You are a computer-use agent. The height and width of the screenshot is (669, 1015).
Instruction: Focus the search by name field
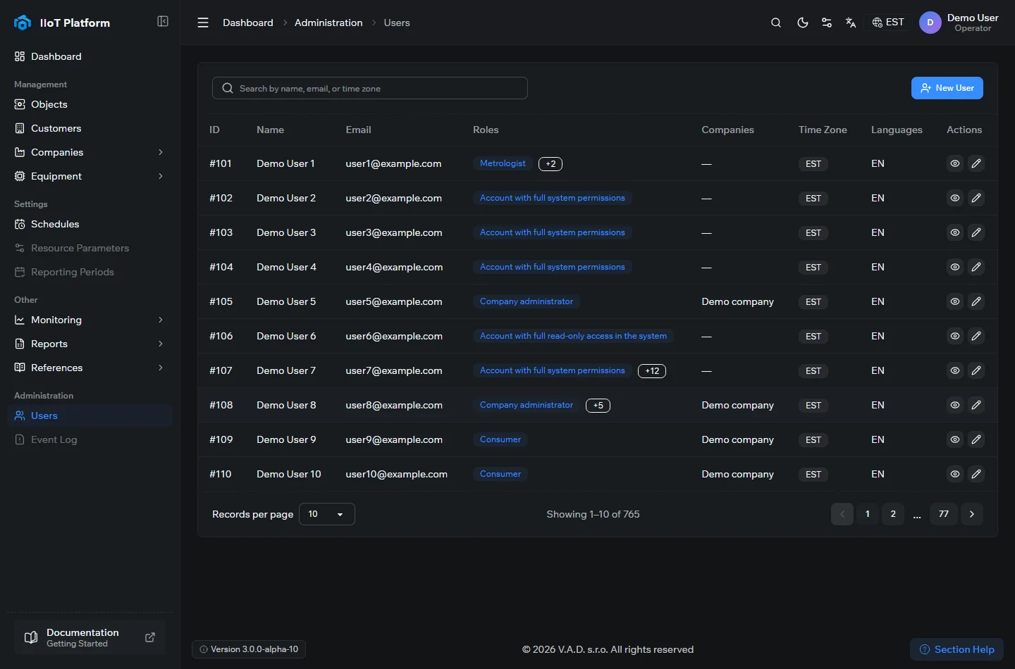pyautogui.click(x=370, y=88)
